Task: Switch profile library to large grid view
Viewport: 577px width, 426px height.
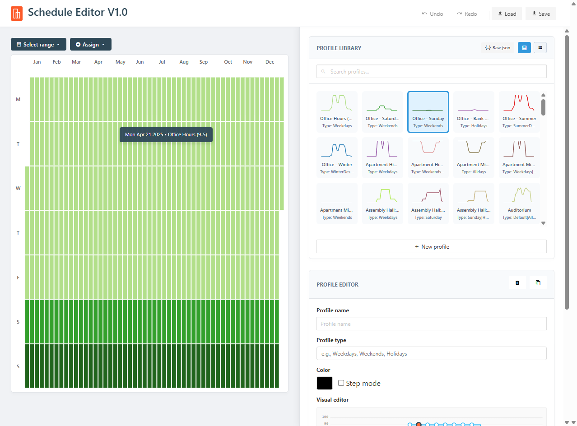Action: coord(524,47)
